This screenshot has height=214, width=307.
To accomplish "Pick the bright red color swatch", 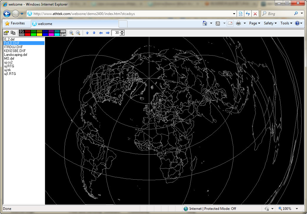I will [x=28, y=35].
